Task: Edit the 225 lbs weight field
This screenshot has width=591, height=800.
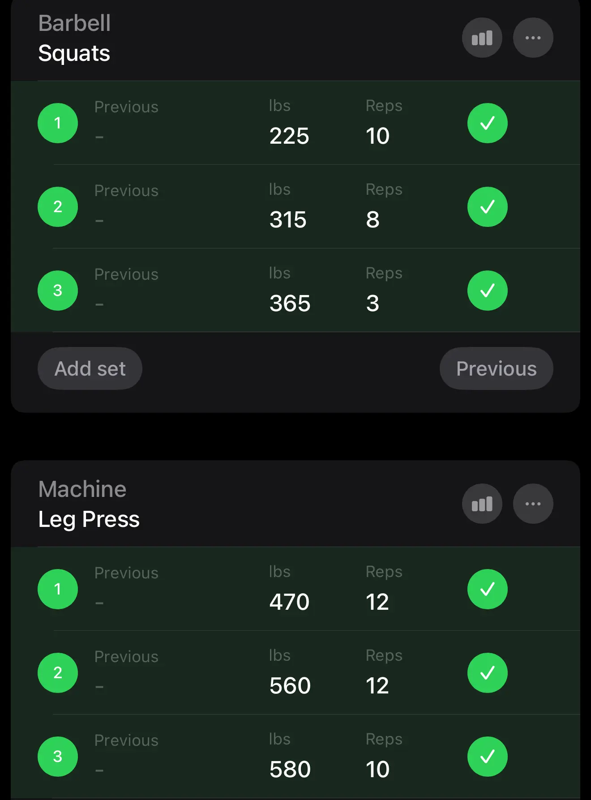Action: (x=289, y=136)
